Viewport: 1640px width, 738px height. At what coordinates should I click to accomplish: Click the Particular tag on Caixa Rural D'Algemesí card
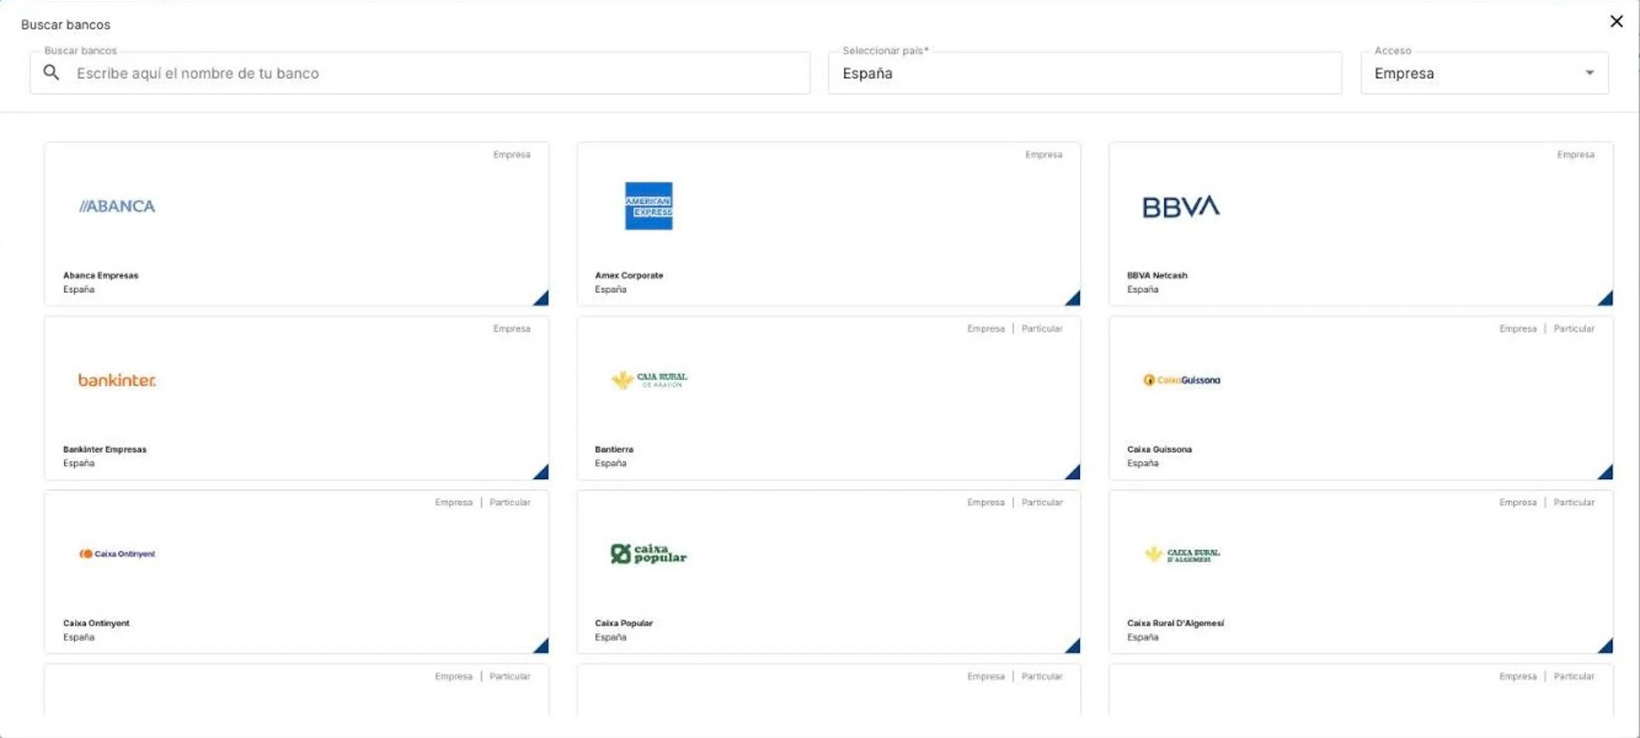(x=1574, y=502)
